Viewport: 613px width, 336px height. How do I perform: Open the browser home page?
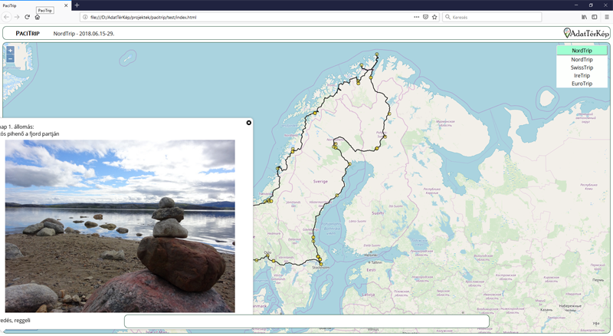click(37, 17)
